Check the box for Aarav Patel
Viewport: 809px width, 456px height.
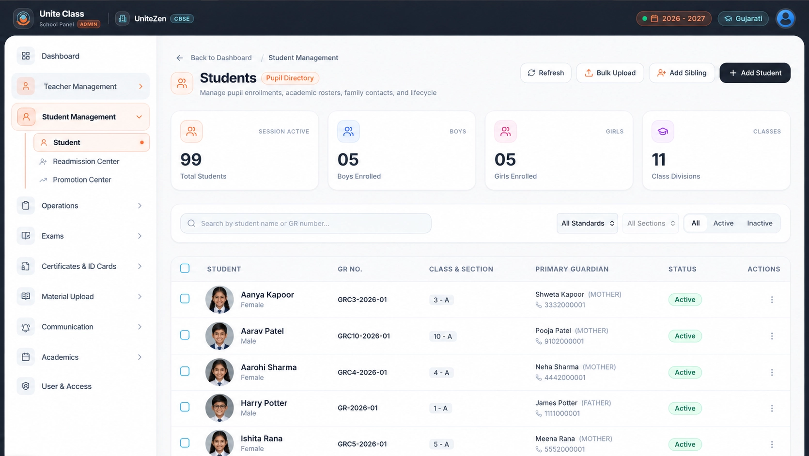pyautogui.click(x=185, y=335)
